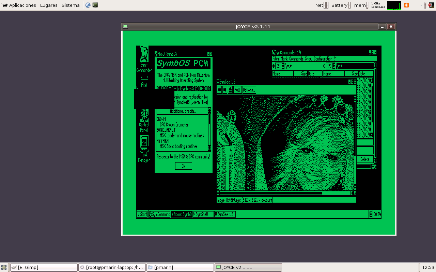Image resolution: width=436 pixels, height=272 pixels.
Task: Click the eject icon in SymSee toolbar
Action: (230, 90)
